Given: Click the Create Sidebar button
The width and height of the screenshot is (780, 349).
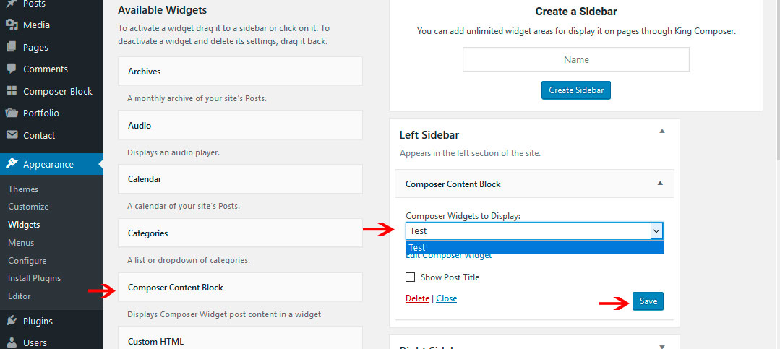Looking at the screenshot, I should 576,90.
